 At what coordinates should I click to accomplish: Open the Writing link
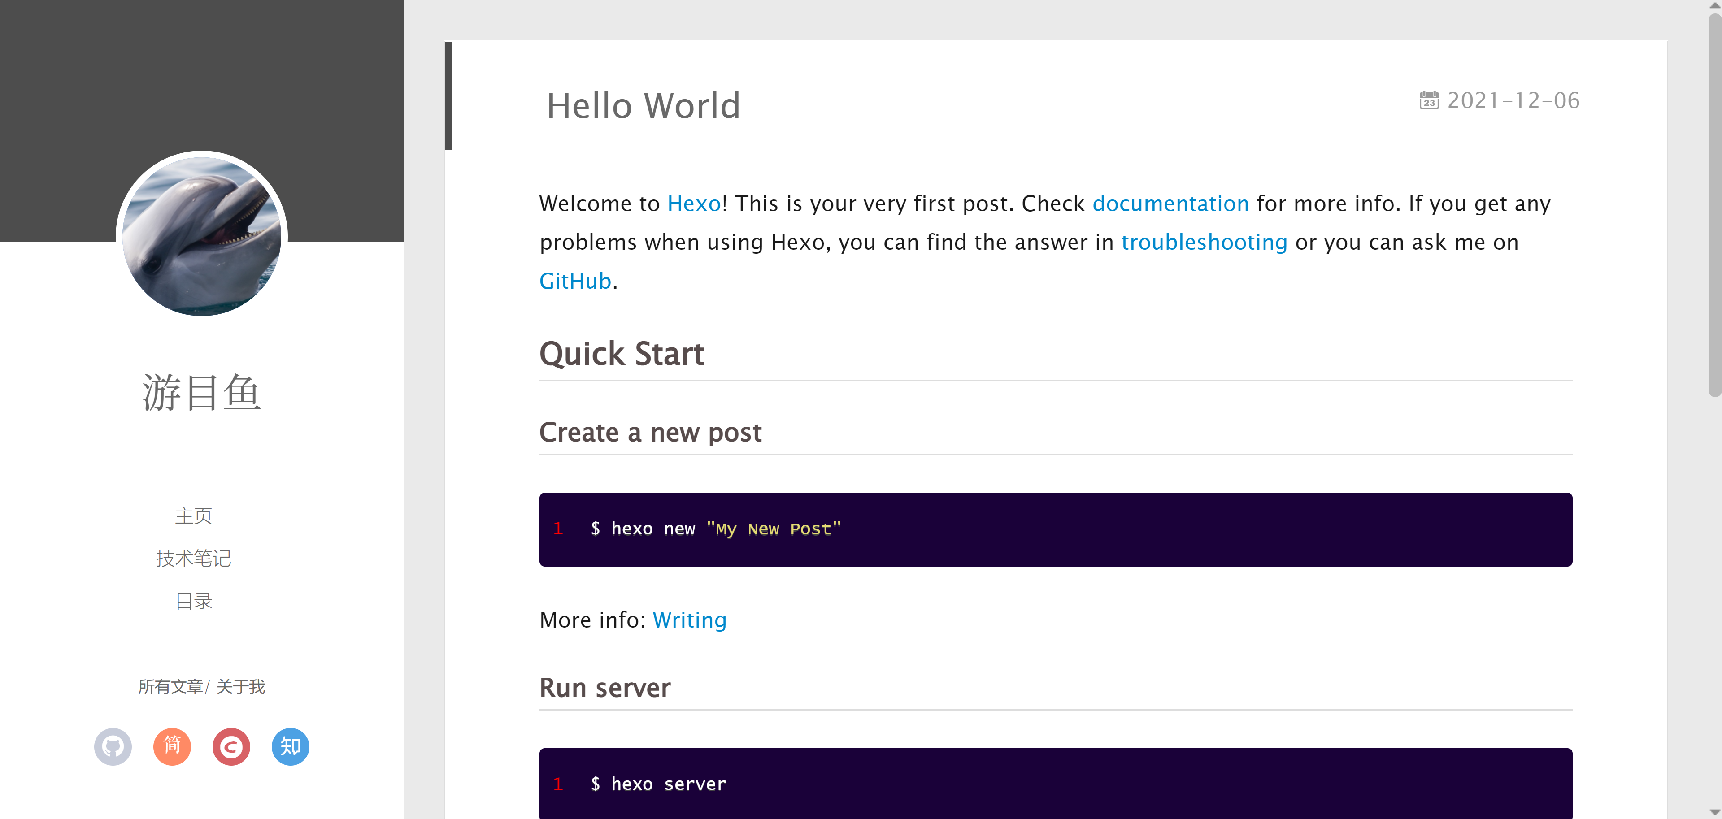(689, 620)
